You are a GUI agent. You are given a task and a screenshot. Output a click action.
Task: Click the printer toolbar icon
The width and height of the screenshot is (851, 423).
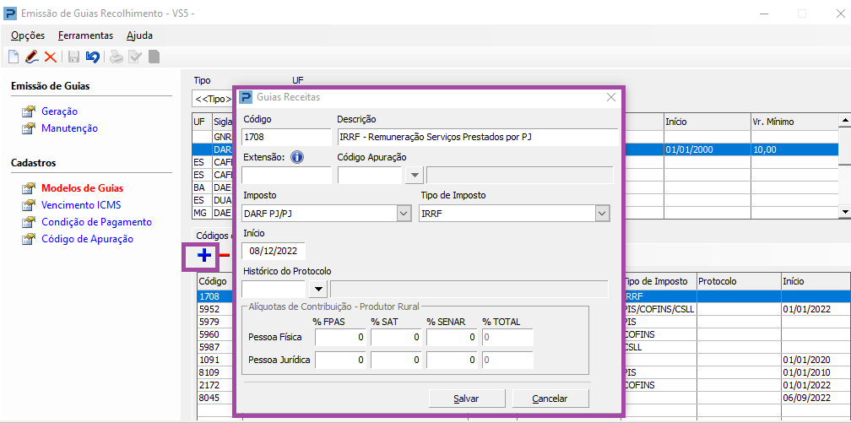coord(116,57)
